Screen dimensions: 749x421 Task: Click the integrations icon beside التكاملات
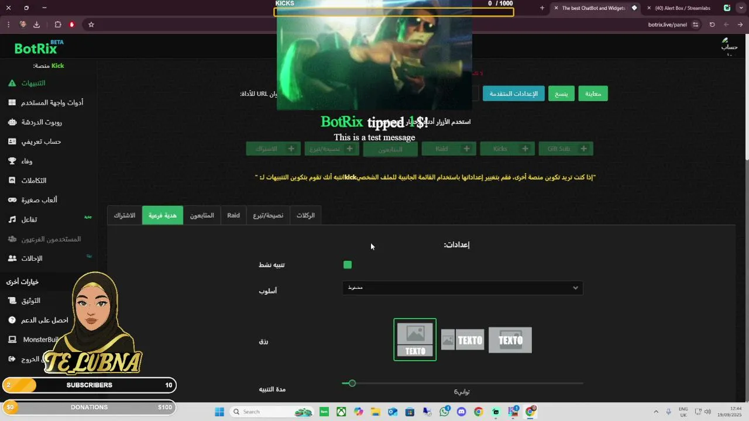12,181
